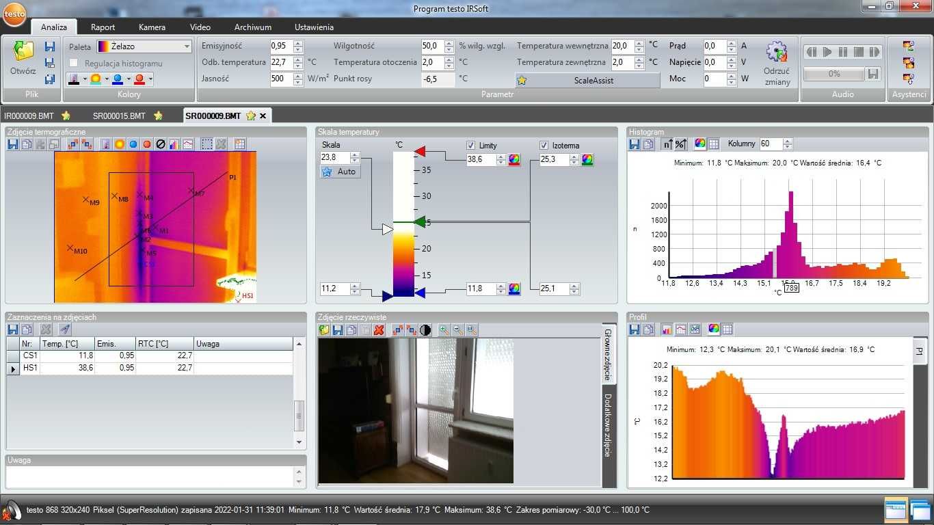Save the histogram with the disk icon
The image size is (934, 525).
(x=635, y=144)
